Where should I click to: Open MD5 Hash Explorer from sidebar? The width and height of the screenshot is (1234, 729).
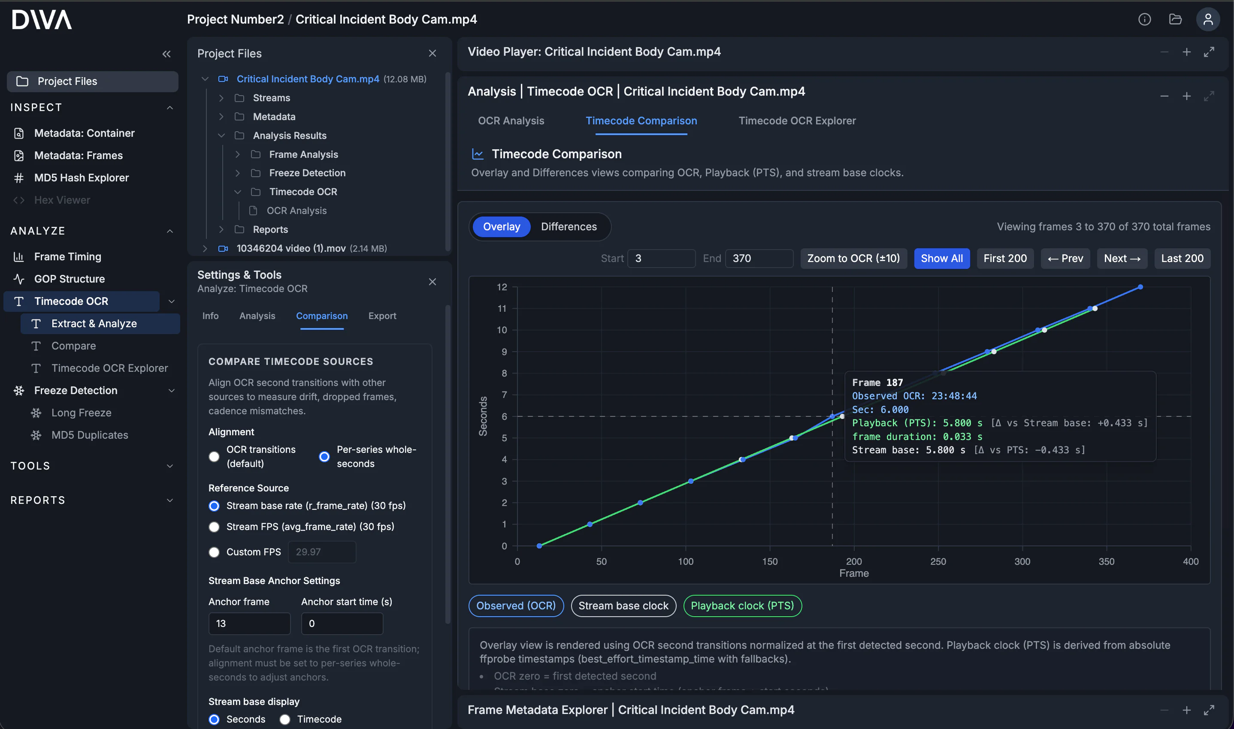[x=81, y=178]
